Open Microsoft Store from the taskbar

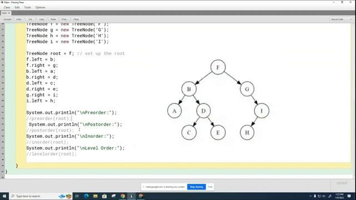tap(105, 196)
